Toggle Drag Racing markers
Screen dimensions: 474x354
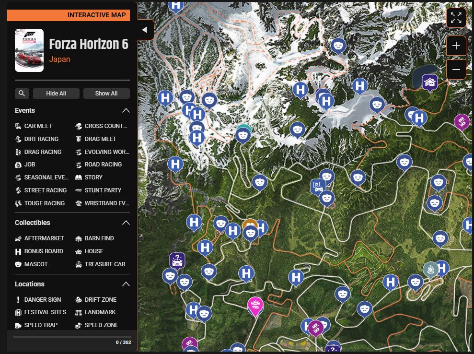(x=38, y=152)
